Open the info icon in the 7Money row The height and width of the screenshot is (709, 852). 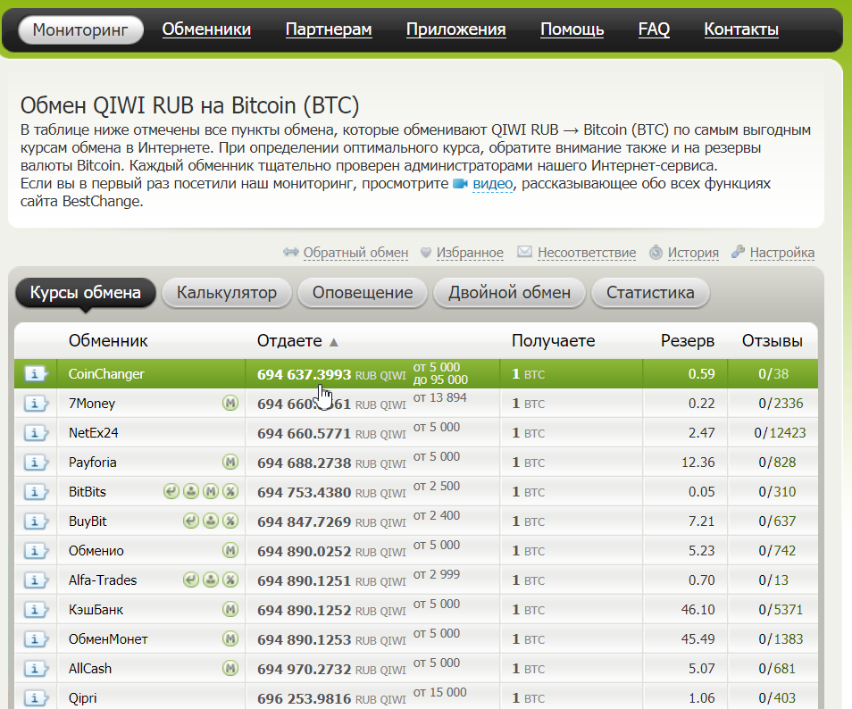tap(36, 403)
